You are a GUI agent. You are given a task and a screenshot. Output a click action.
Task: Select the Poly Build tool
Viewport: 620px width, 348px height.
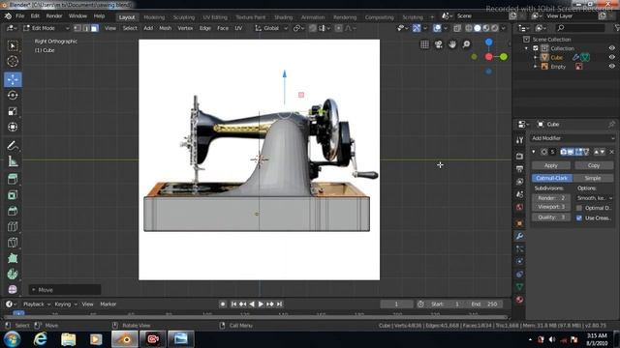tap(13, 258)
